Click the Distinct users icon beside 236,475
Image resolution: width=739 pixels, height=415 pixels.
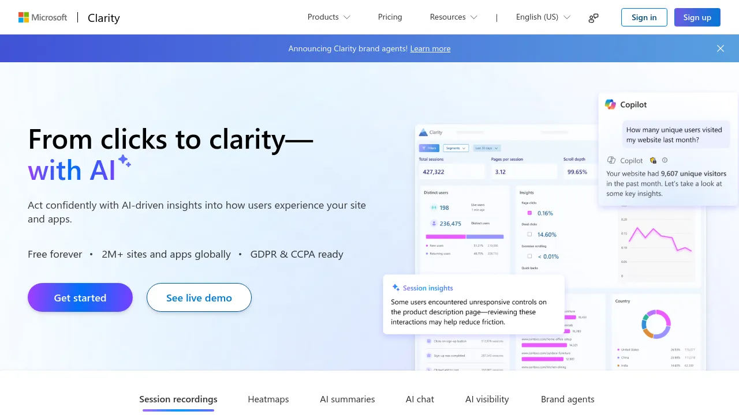pyautogui.click(x=434, y=224)
